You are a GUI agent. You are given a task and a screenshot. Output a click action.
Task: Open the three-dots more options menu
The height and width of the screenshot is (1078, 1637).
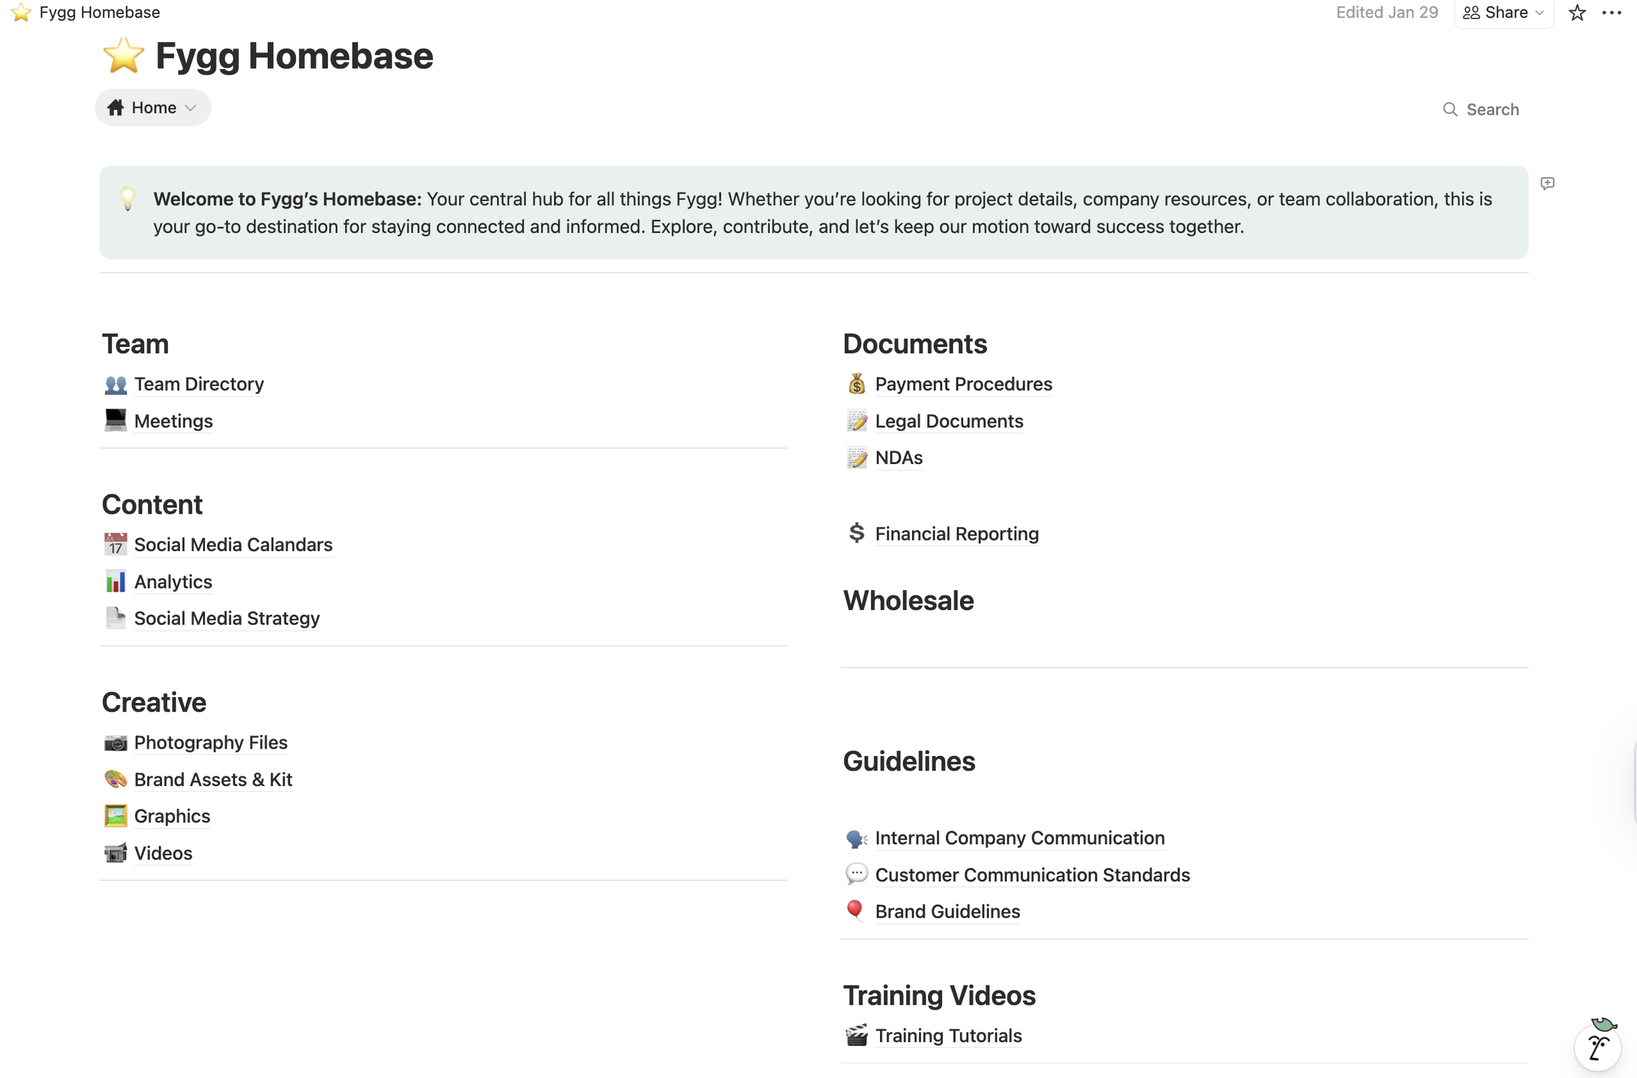(1611, 13)
